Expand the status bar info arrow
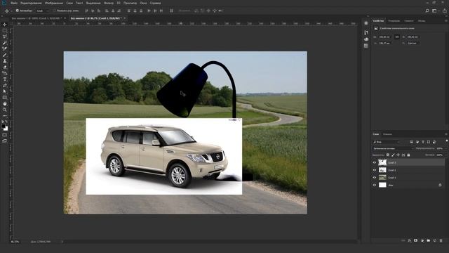The height and width of the screenshot is (253, 449). 62,242
